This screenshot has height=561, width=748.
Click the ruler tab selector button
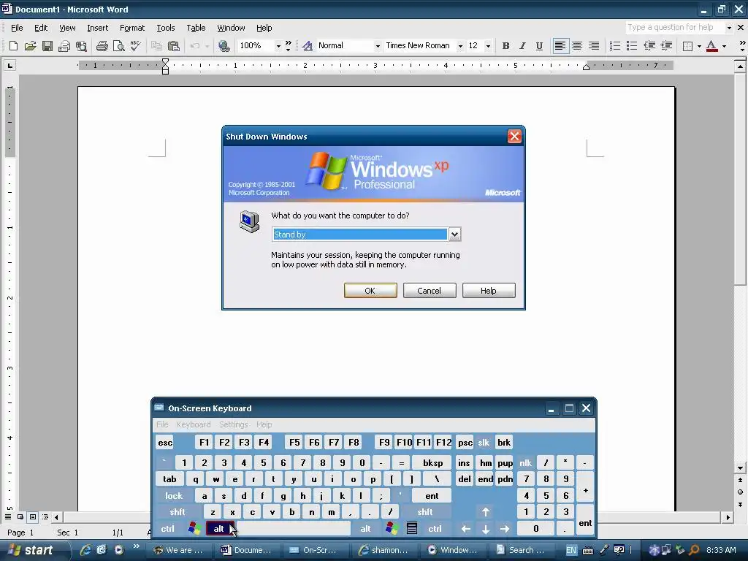[10, 65]
